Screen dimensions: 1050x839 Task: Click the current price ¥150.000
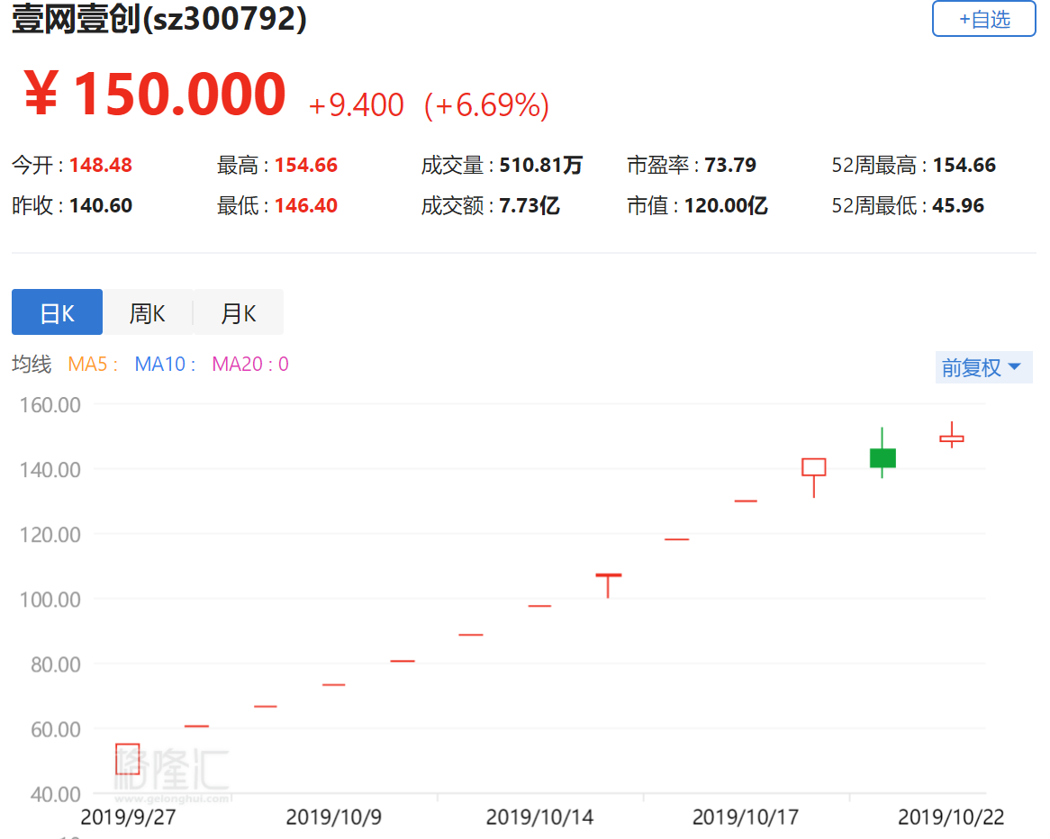(x=155, y=94)
